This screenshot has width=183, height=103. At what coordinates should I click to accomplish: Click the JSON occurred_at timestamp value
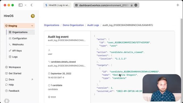pos(129,91)
